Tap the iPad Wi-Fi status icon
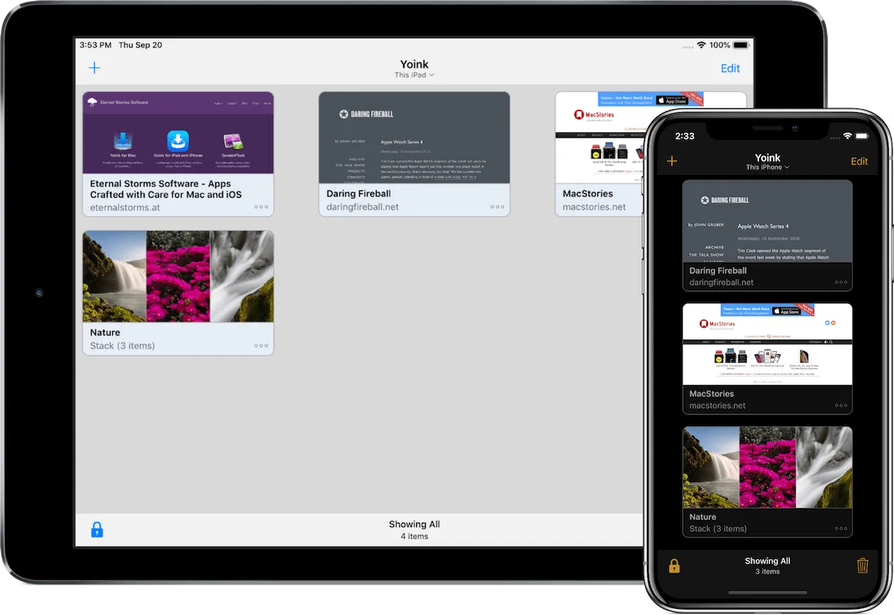The width and height of the screenshot is (894, 615). coord(701,45)
